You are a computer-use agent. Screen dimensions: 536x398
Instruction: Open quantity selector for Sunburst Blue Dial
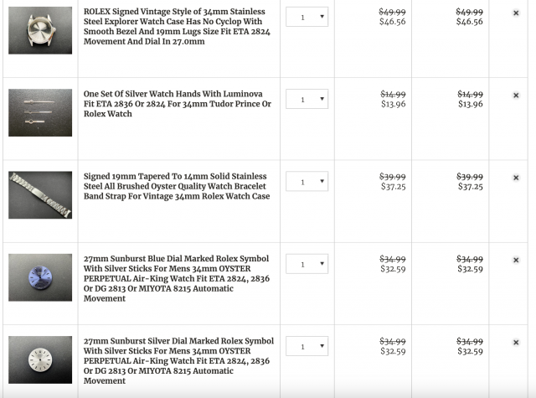click(307, 264)
